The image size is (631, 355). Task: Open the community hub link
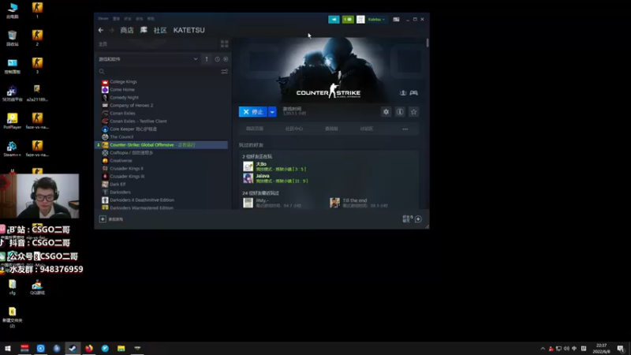(293, 129)
